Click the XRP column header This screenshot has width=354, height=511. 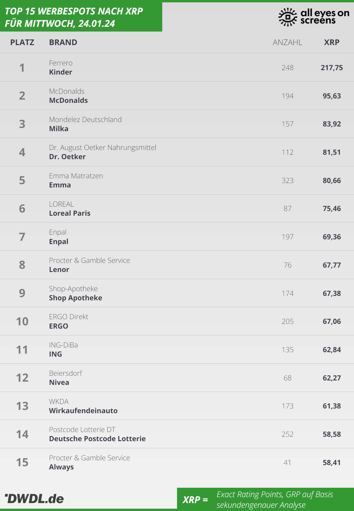[x=332, y=42]
